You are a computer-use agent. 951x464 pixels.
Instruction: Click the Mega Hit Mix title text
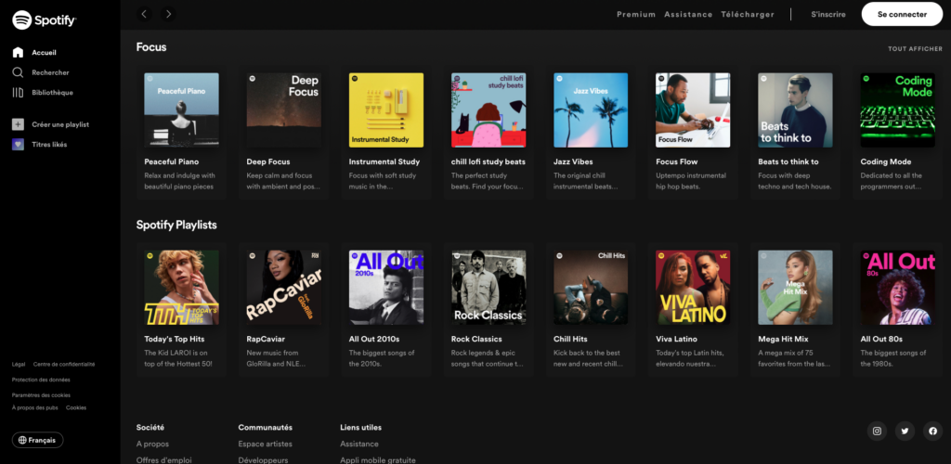(784, 340)
